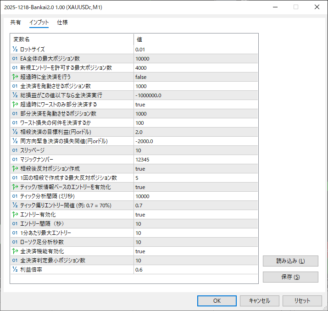Image resolution: width=328 pixels, height=311 pixels.
Task: Click the boolean icon beside エントリー有効化
Action: pyautogui.click(x=15, y=214)
